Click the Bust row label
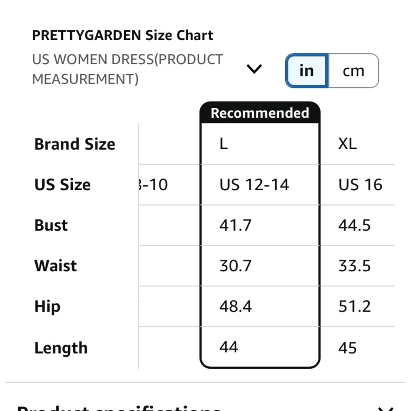 (x=51, y=225)
